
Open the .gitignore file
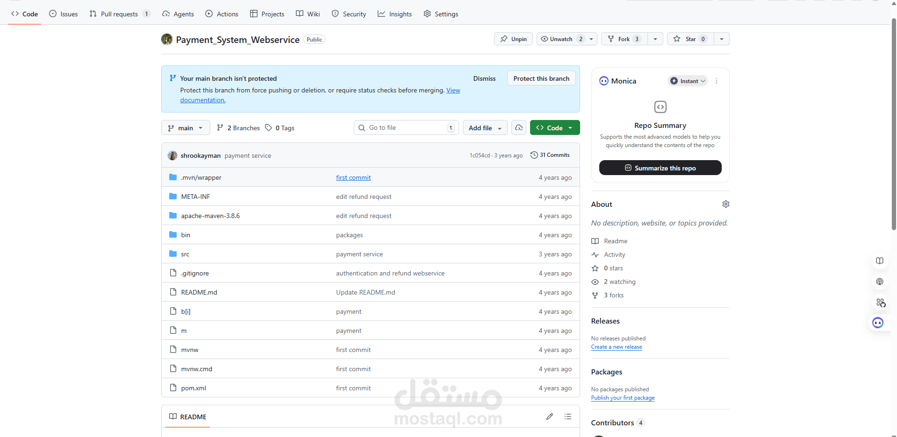click(195, 273)
